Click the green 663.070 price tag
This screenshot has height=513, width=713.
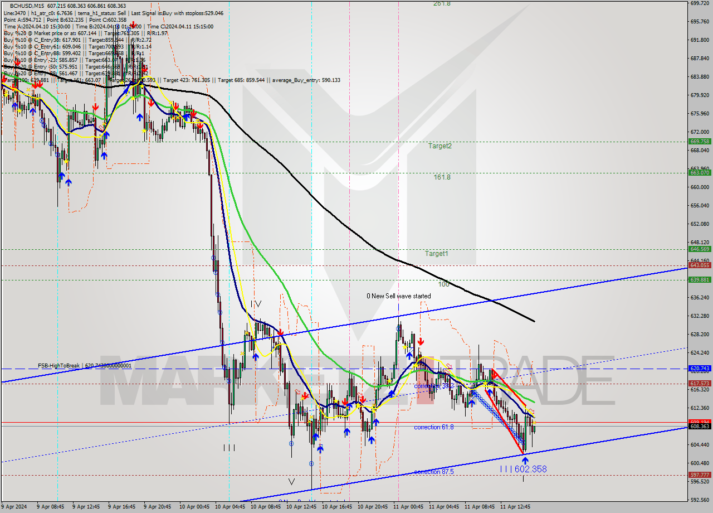(700, 173)
